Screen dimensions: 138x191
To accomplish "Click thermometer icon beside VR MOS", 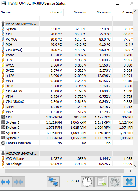I will [x=3, y=39].
